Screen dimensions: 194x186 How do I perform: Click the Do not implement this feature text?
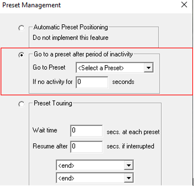pos(70,38)
